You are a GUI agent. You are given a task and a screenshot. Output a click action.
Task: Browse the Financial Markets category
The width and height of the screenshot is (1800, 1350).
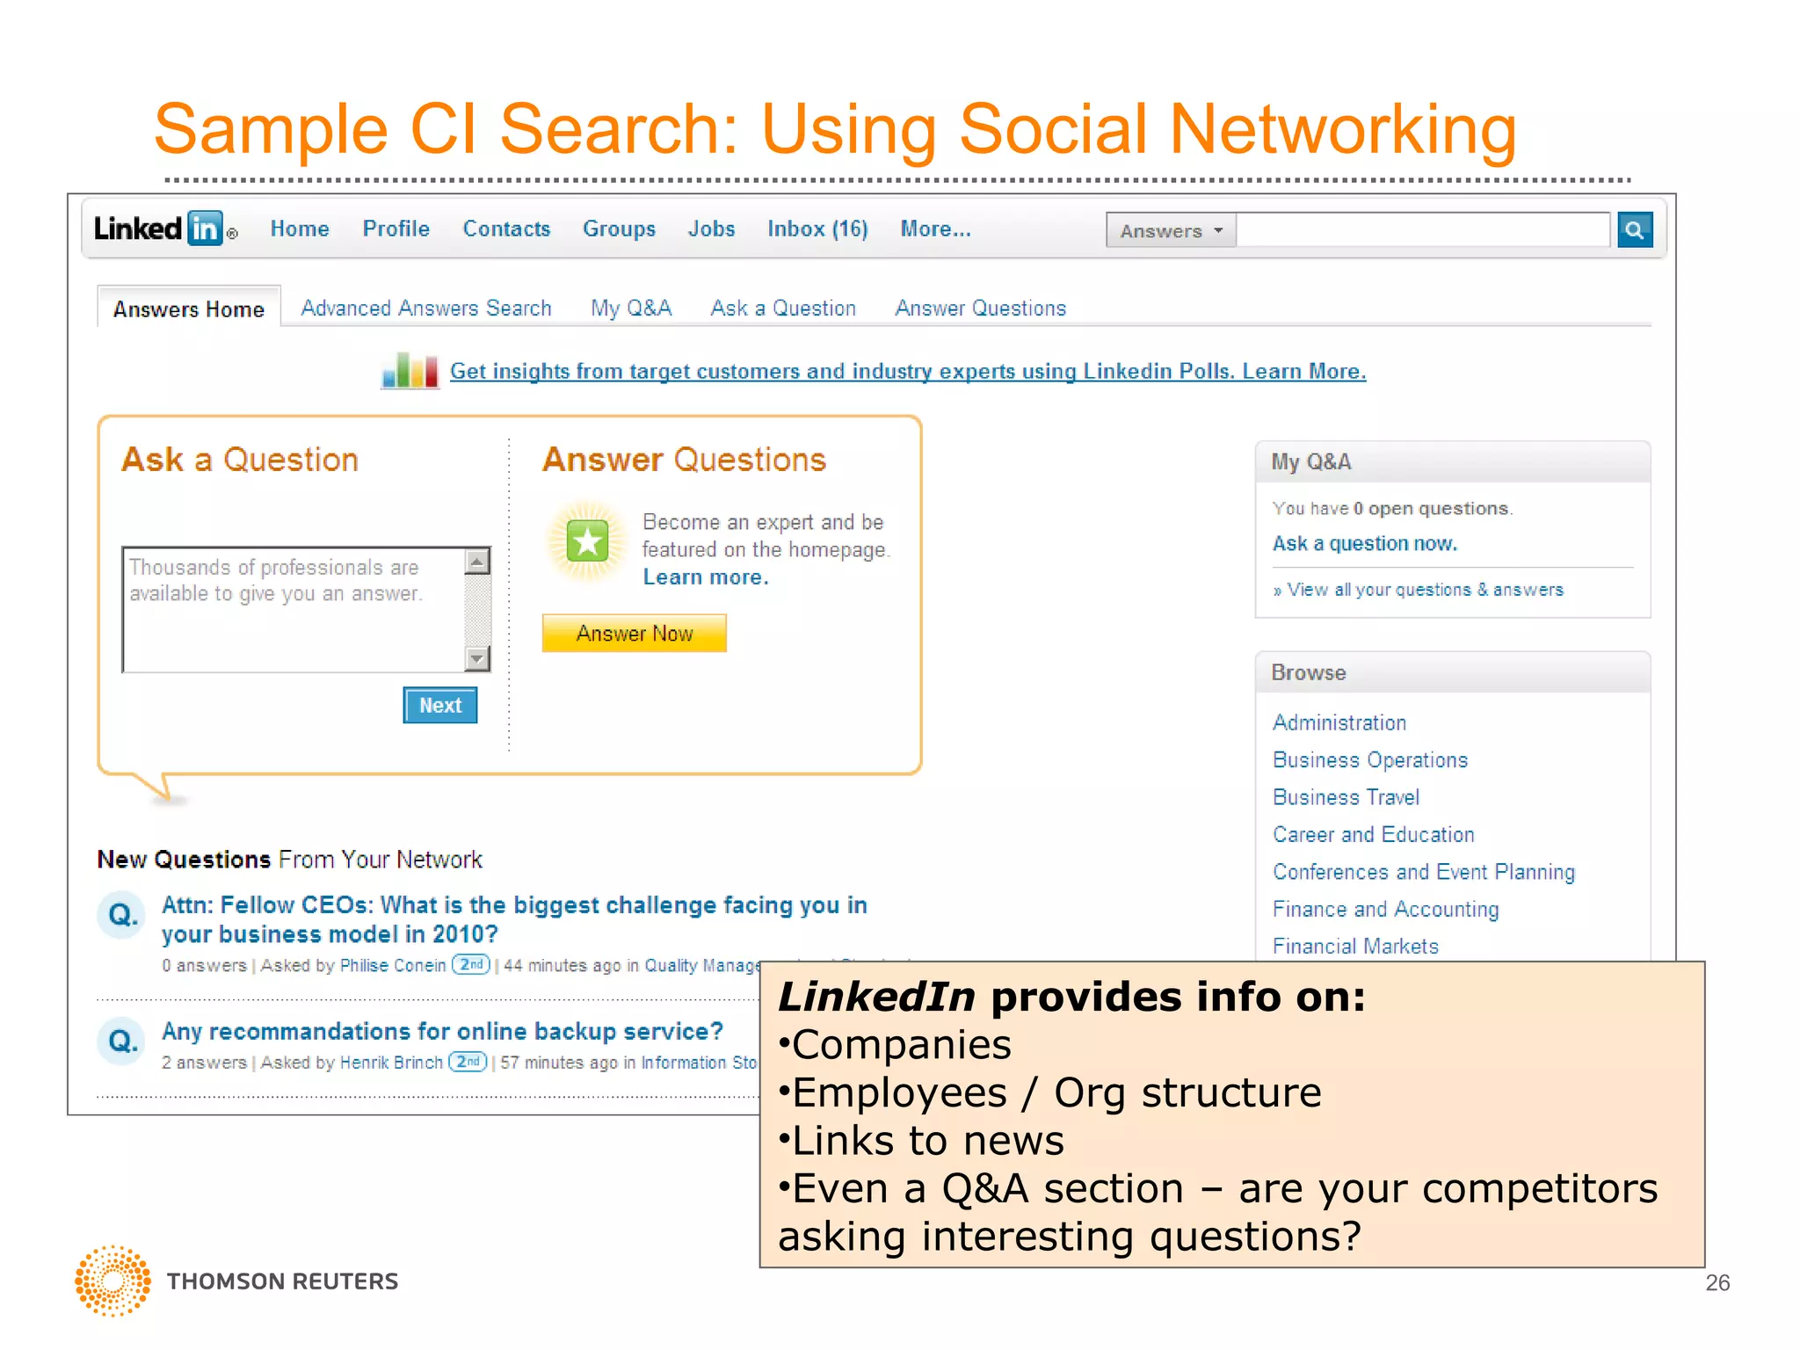(1355, 947)
